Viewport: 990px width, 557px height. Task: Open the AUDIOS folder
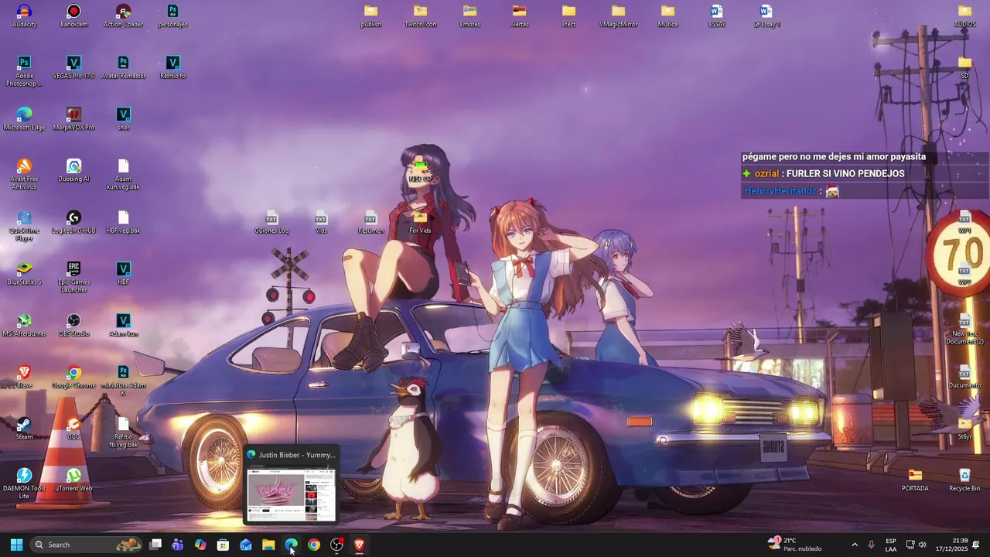pyautogui.click(x=964, y=16)
